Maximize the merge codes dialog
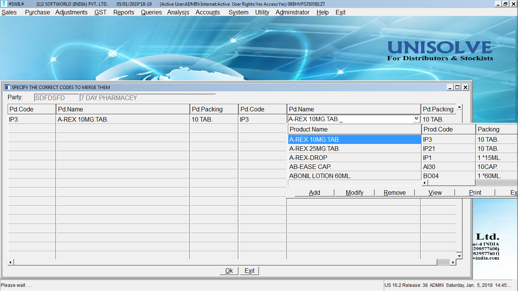Image resolution: width=518 pixels, height=291 pixels. (x=458, y=87)
